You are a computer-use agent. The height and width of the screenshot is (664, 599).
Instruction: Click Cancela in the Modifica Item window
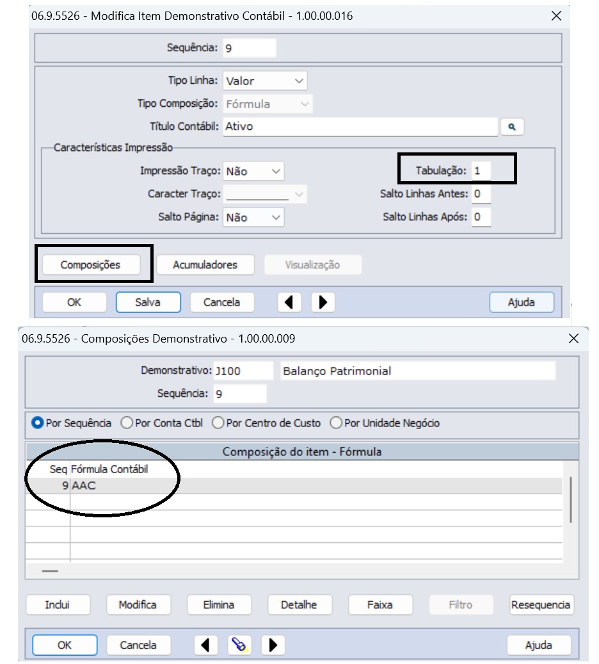pos(222,302)
